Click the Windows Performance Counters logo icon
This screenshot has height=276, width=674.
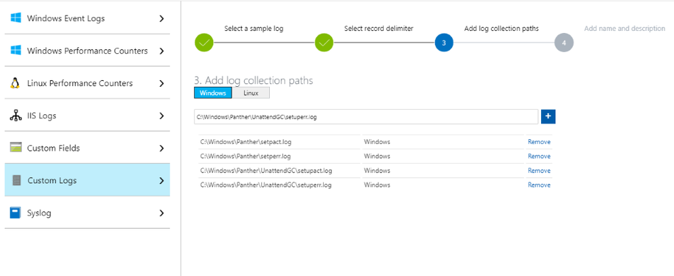click(16, 50)
